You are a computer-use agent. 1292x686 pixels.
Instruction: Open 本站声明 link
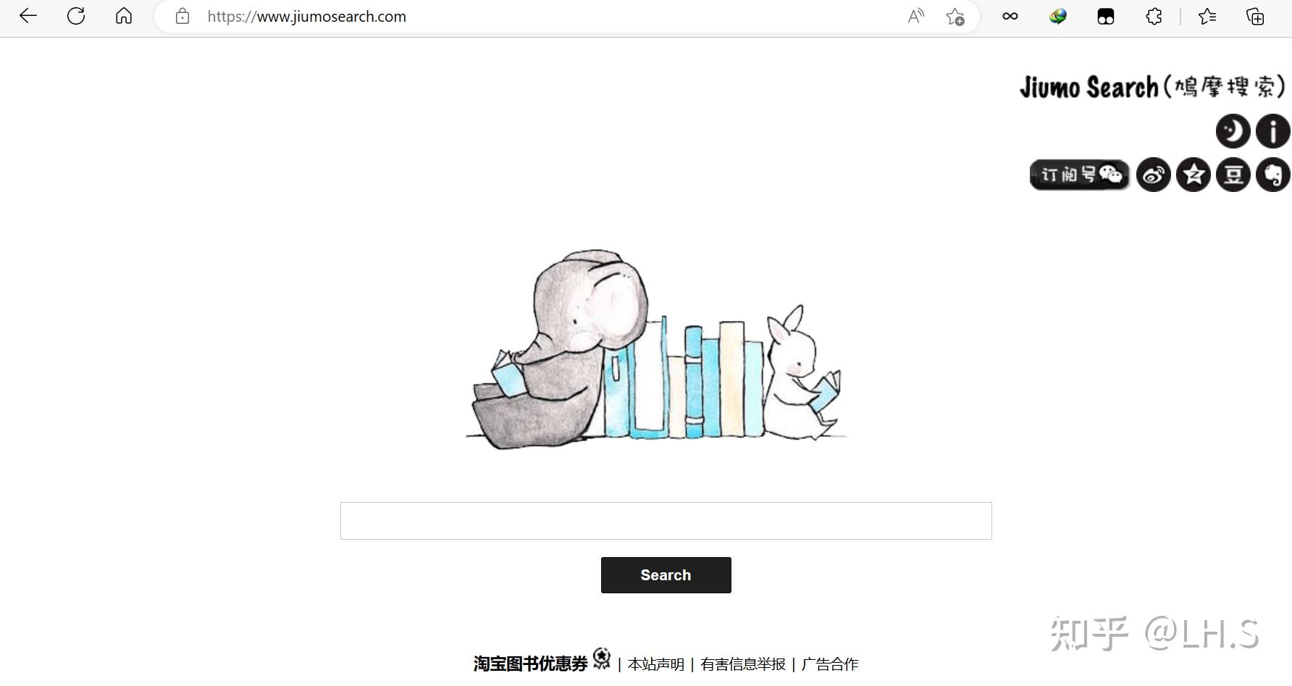[x=656, y=664]
